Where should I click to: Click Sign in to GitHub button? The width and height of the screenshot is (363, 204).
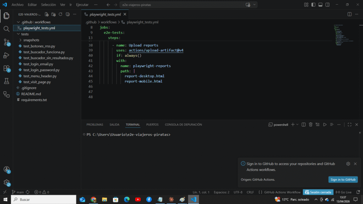pos(343,180)
